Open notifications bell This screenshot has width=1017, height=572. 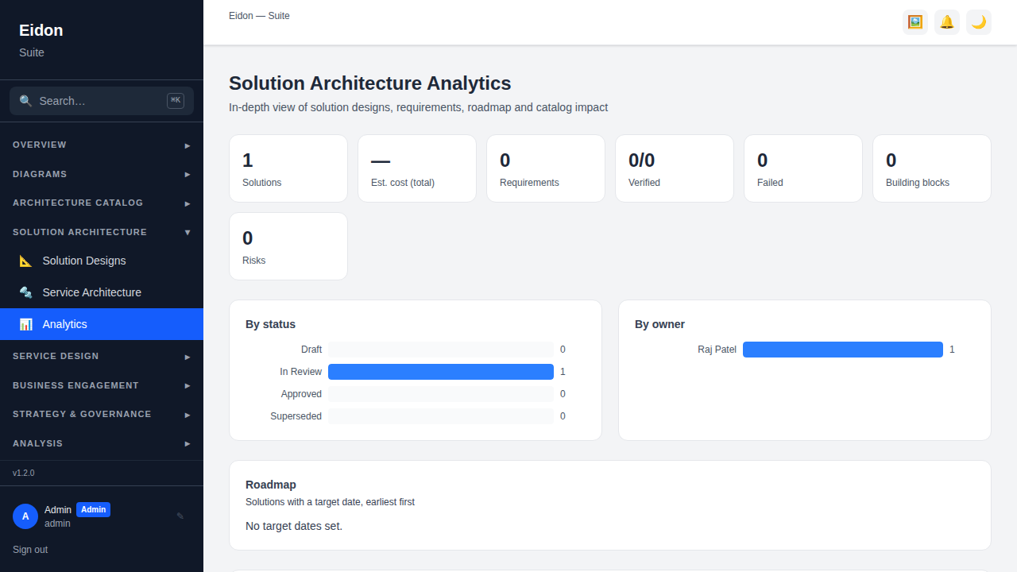tap(947, 22)
